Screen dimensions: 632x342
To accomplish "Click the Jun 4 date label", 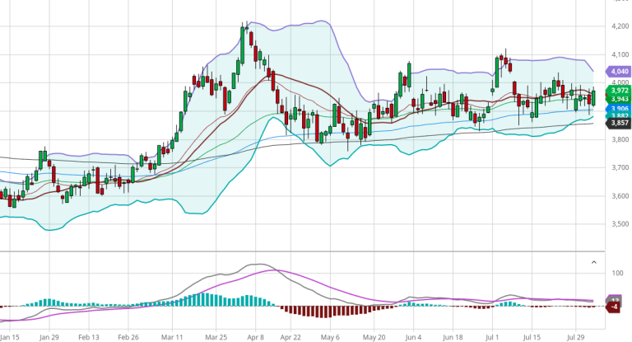I will tap(413, 337).
